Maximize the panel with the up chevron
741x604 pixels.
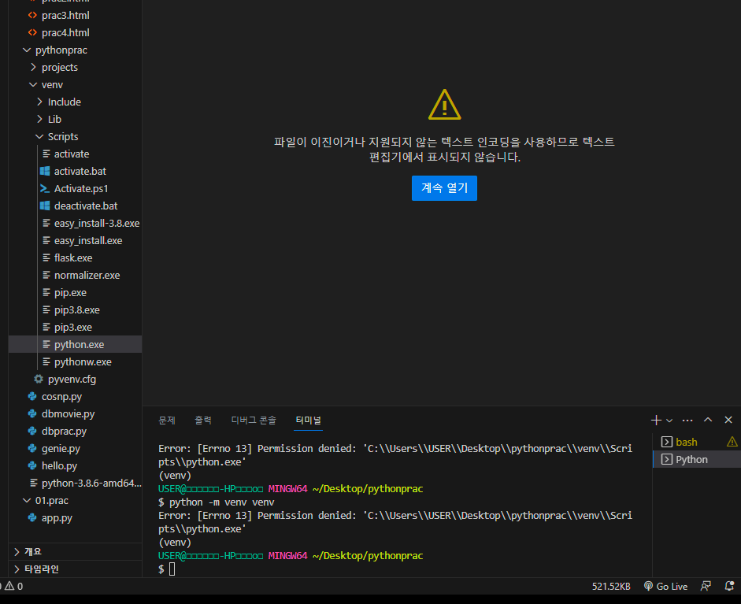pos(708,420)
